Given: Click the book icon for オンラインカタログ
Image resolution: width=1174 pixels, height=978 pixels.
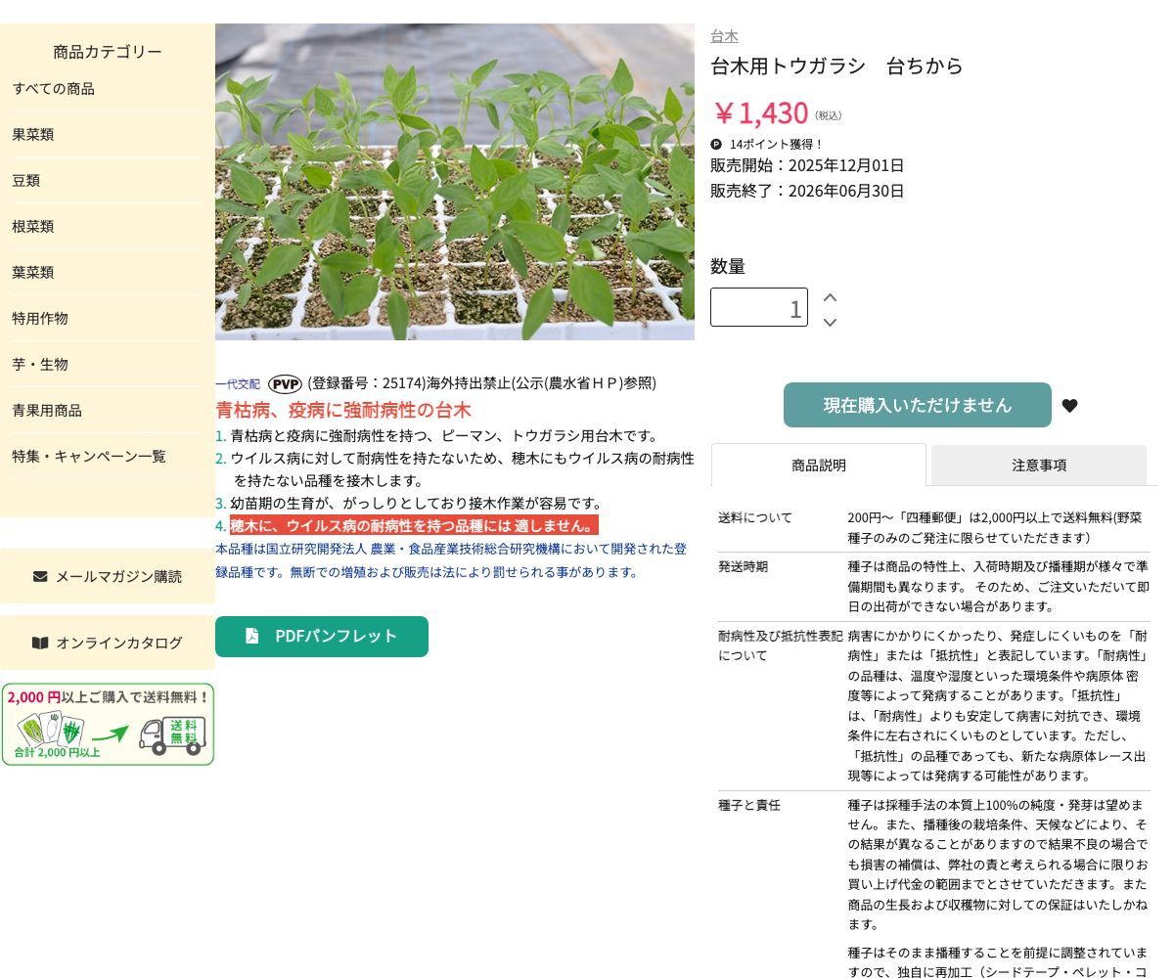Looking at the screenshot, I should click(40, 643).
